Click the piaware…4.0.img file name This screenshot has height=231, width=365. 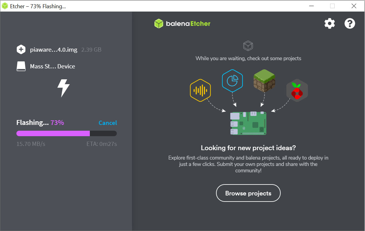click(54, 50)
